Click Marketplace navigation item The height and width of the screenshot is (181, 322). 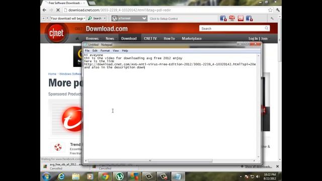192,38
